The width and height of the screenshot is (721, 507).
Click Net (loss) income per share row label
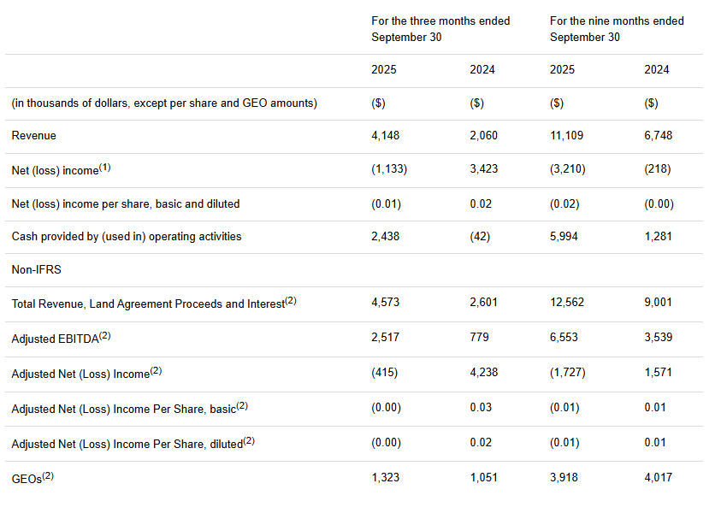[x=125, y=203]
